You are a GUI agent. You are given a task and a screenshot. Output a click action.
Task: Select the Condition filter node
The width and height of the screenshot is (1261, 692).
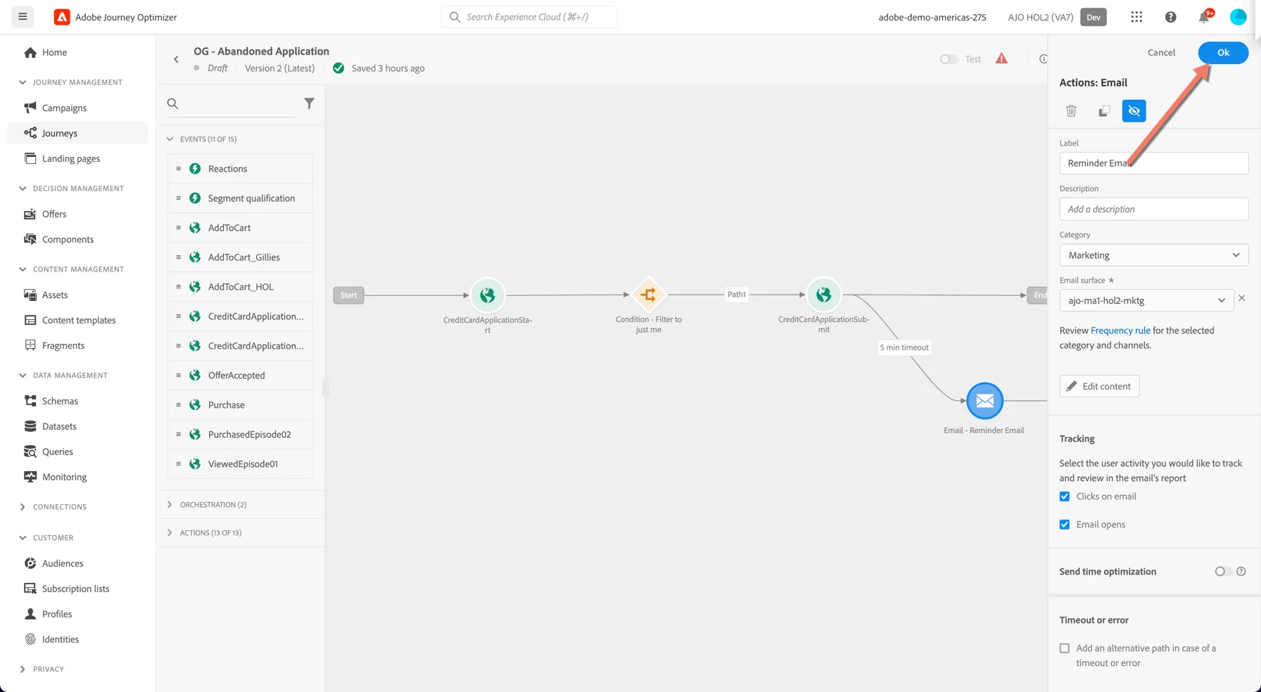click(x=648, y=295)
